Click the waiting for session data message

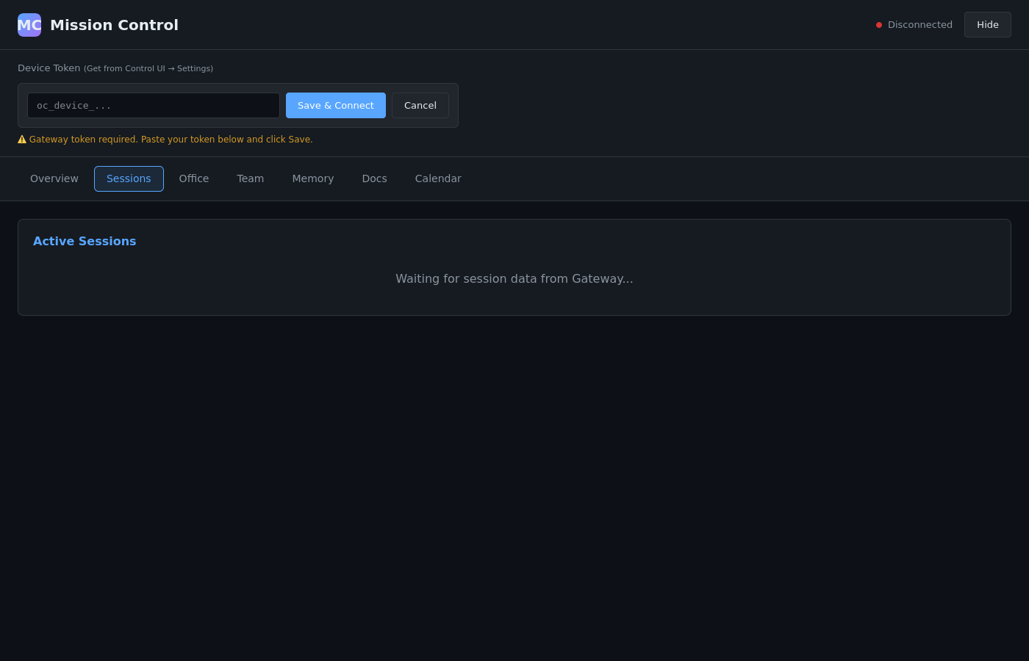pos(514,279)
